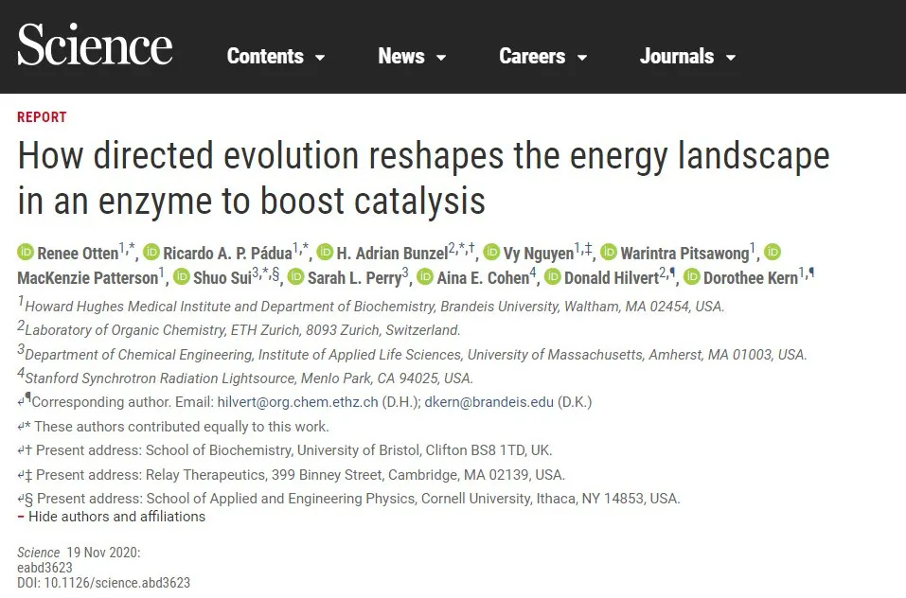Click the Cornell University present address text
906x598 pixels.
[x=358, y=499]
